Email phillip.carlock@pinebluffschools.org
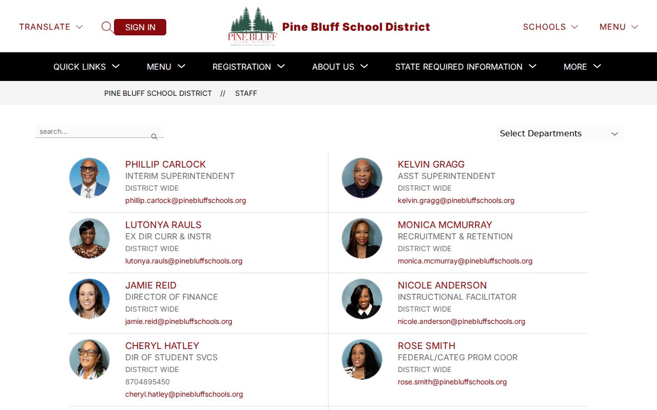The image size is (657, 410). 186,200
